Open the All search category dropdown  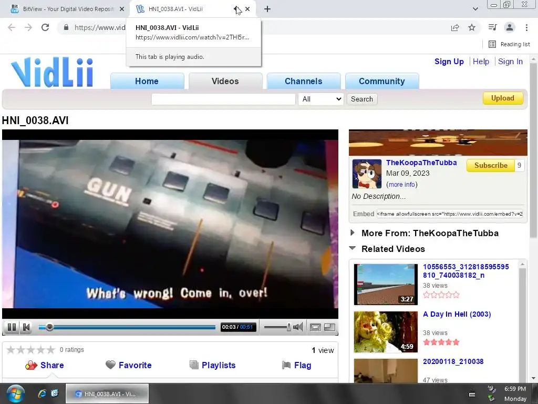pyautogui.click(x=321, y=99)
